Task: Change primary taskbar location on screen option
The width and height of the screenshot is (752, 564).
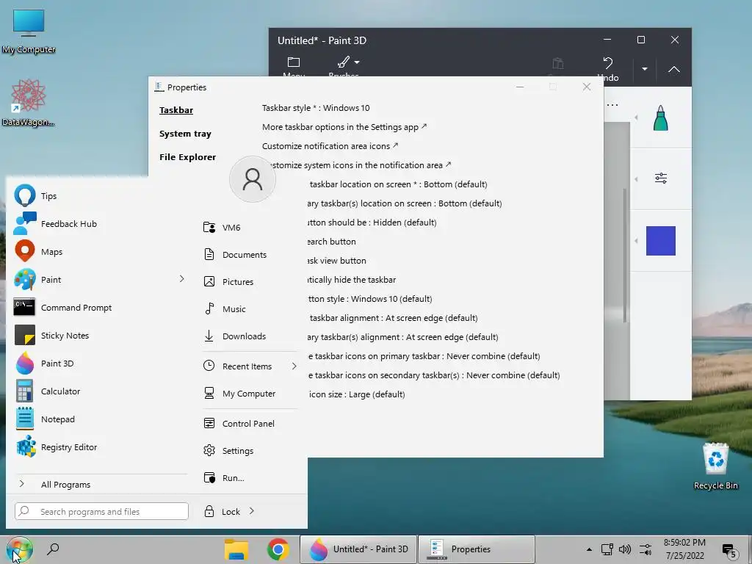Action: (397, 184)
